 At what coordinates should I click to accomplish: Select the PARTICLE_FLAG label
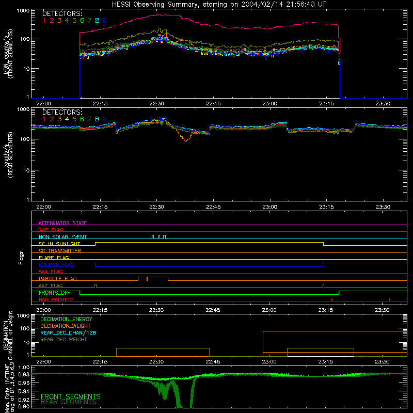[x=58, y=279]
